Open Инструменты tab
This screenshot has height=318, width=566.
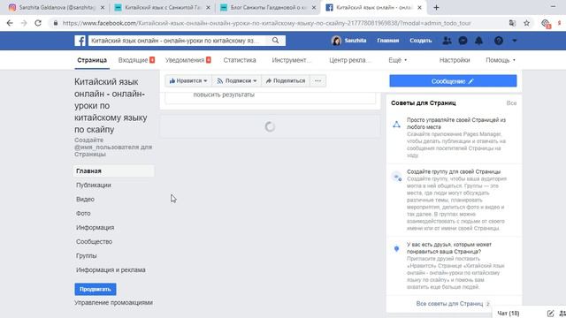(291, 60)
